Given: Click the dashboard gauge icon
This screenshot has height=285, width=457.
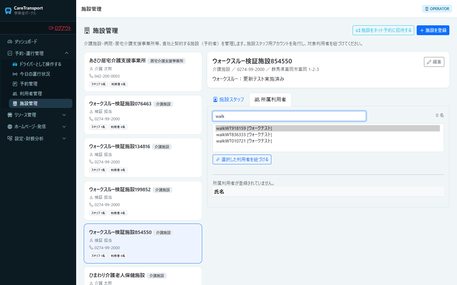Looking at the screenshot, I should click(x=10, y=41).
